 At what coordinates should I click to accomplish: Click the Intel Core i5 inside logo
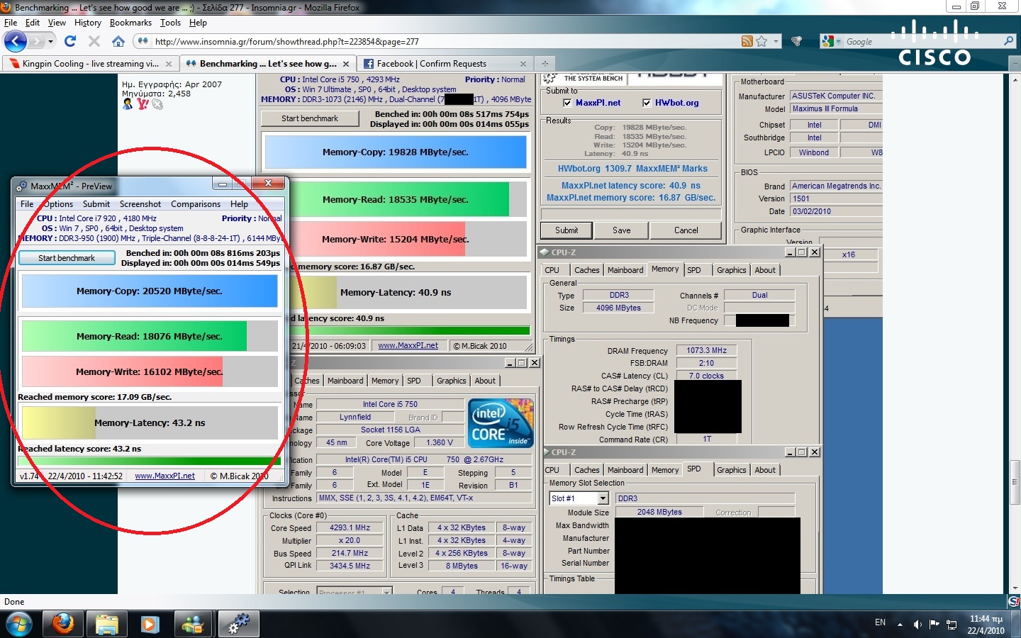tap(500, 423)
